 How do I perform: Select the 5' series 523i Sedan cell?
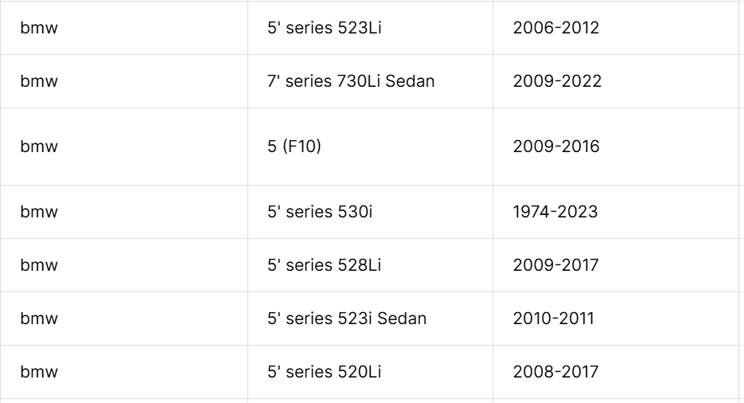[370, 319]
